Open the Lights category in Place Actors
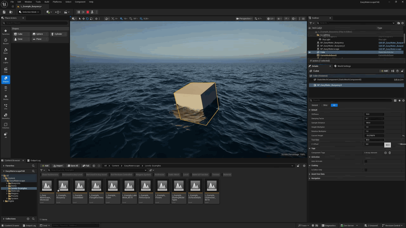The height and width of the screenshot is (228, 406). 6,60
